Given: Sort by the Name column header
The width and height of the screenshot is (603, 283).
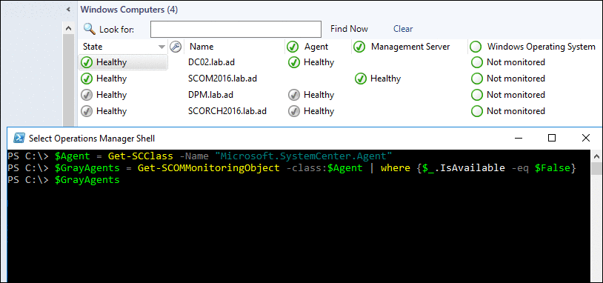Looking at the screenshot, I should tap(201, 47).
